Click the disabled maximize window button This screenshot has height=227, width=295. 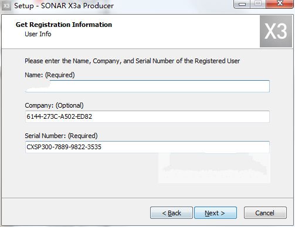(x=258, y=4)
